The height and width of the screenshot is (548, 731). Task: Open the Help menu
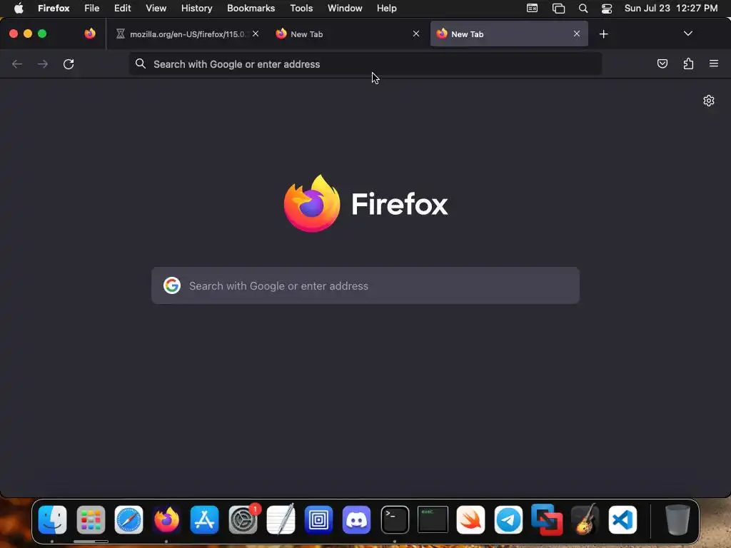coord(386,8)
